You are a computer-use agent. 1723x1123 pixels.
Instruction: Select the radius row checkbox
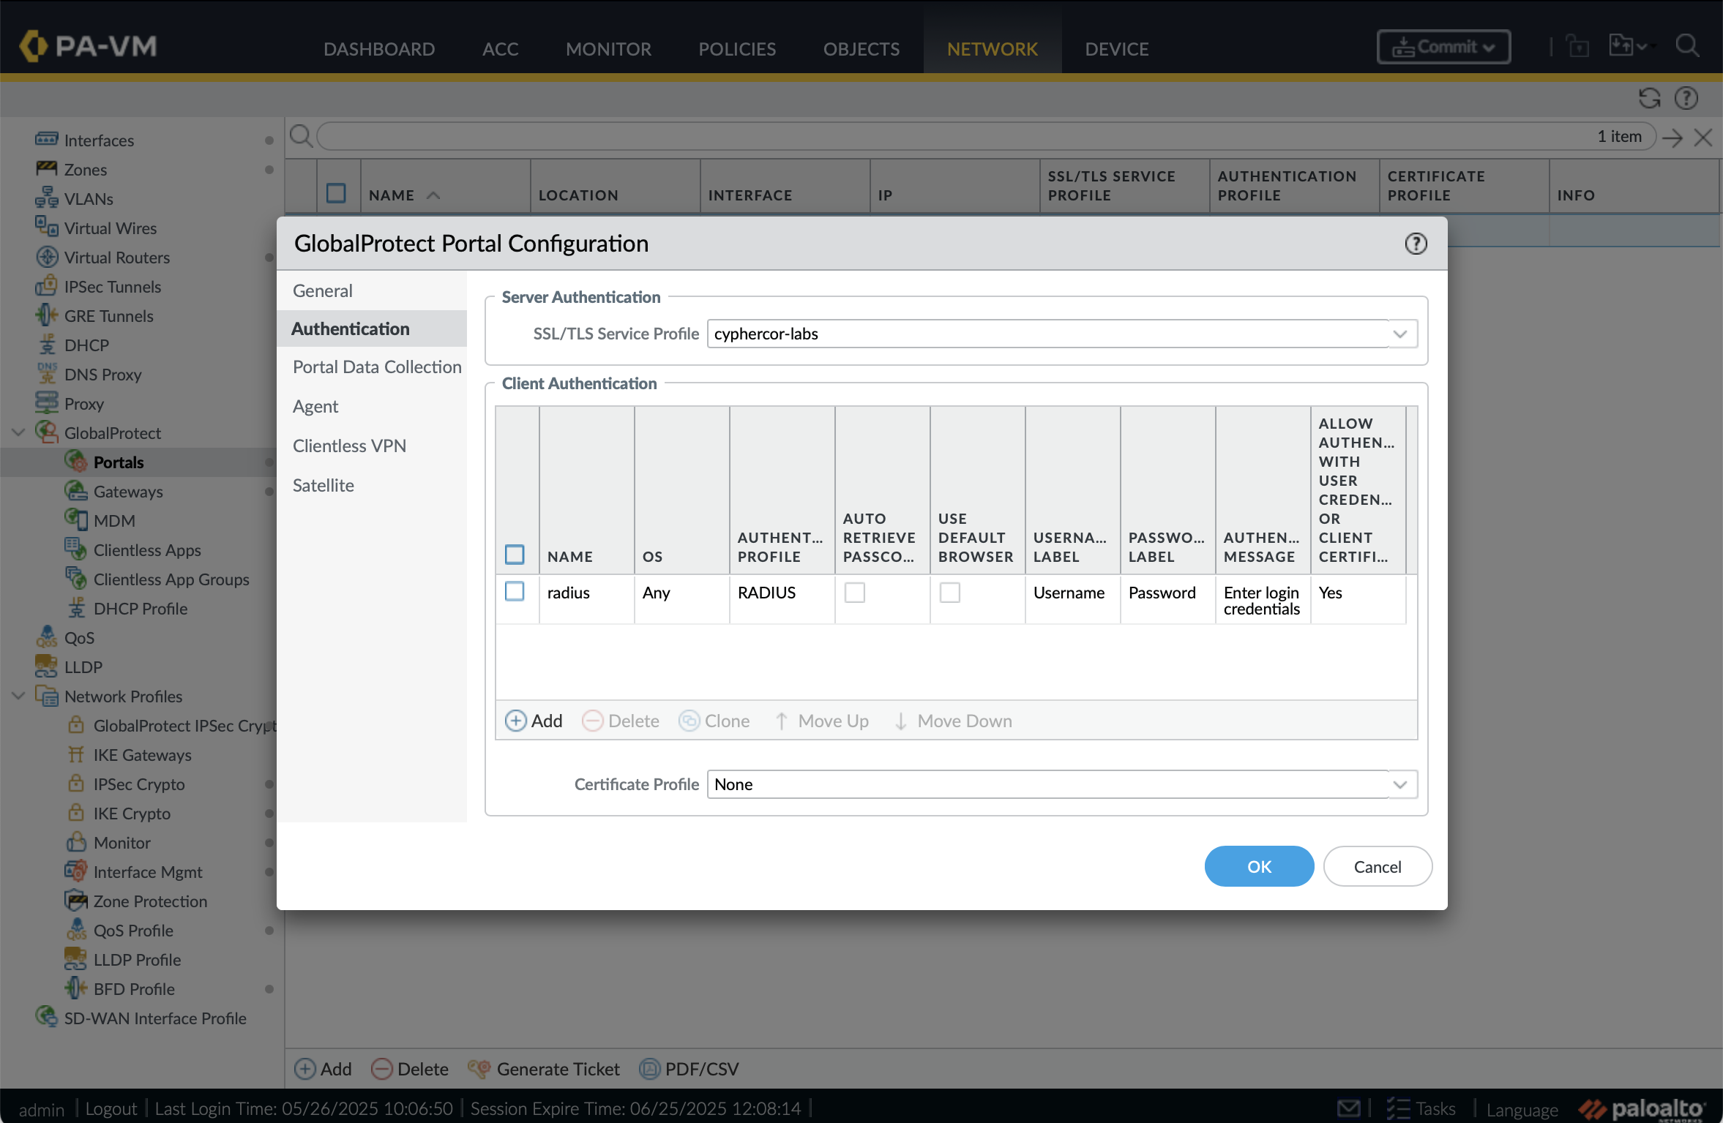[515, 591]
